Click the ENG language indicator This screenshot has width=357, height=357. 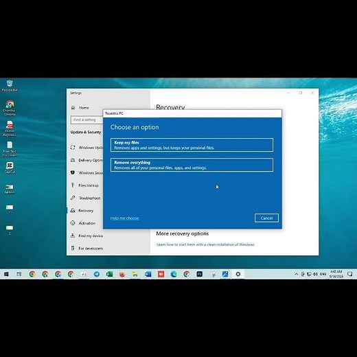pyautogui.click(x=323, y=274)
